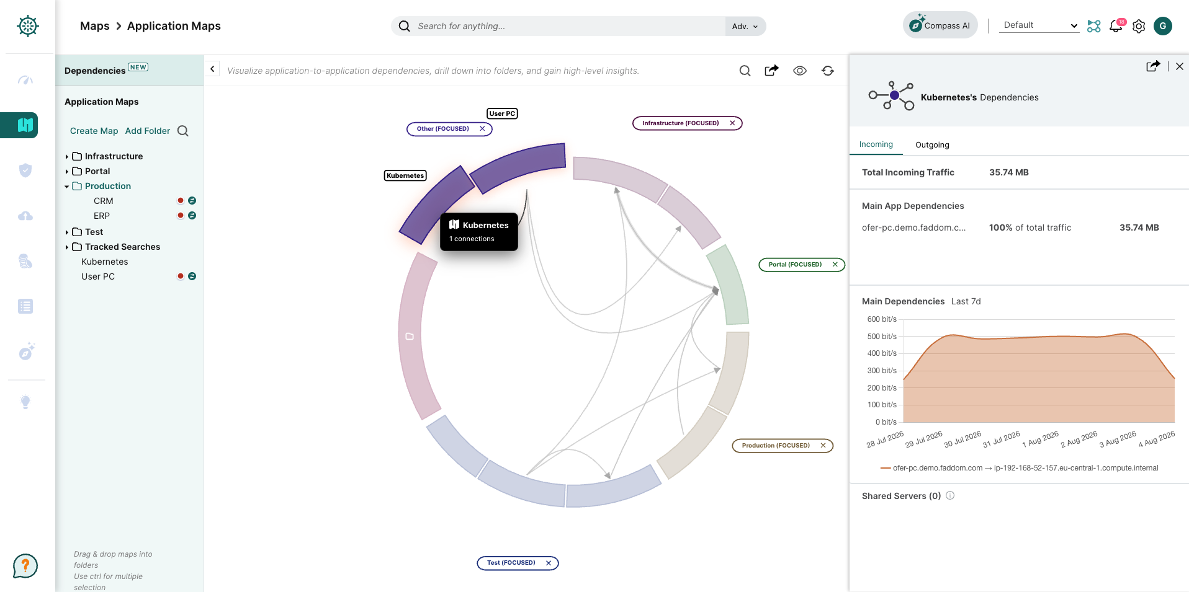1189x592 pixels.
Task: Collapse the left panel with chevron
Action: pyautogui.click(x=212, y=69)
